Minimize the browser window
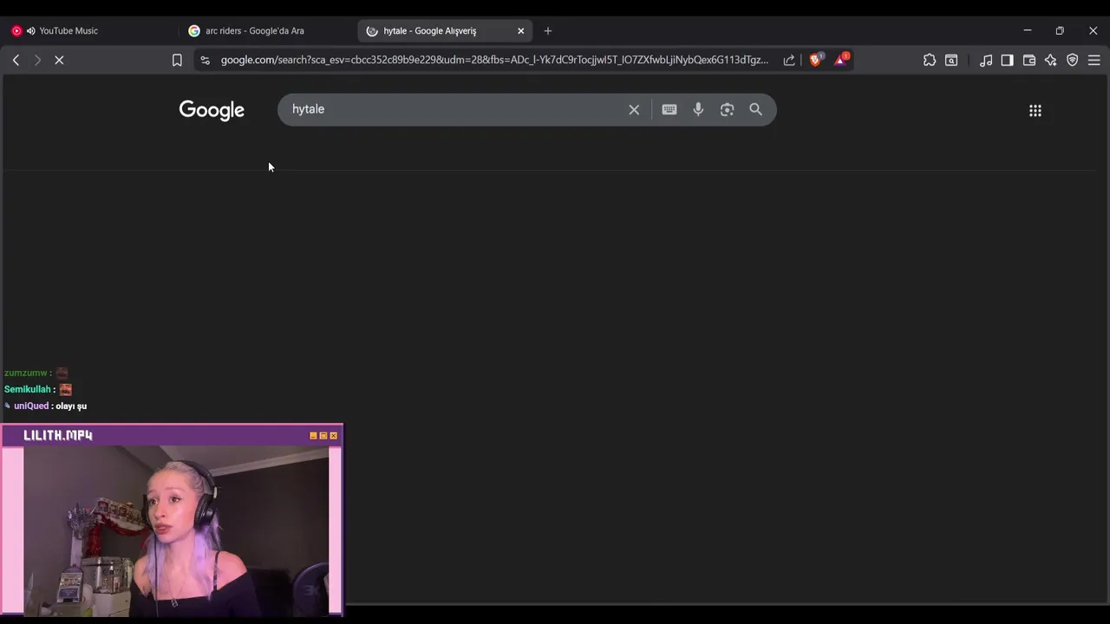The width and height of the screenshot is (1110, 624). [x=1028, y=30]
